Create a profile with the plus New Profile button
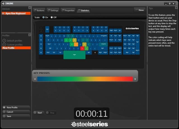The width and height of the screenshot is (179, 129). point(16,108)
